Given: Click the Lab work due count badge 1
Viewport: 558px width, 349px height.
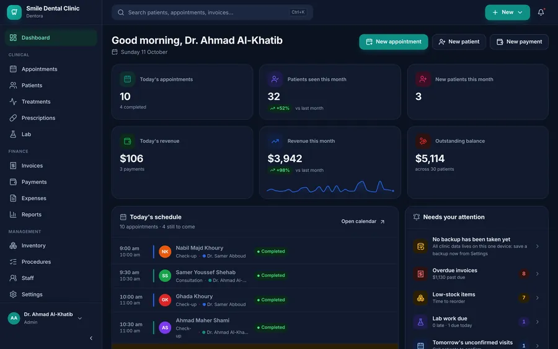Looking at the screenshot, I should click(x=523, y=322).
